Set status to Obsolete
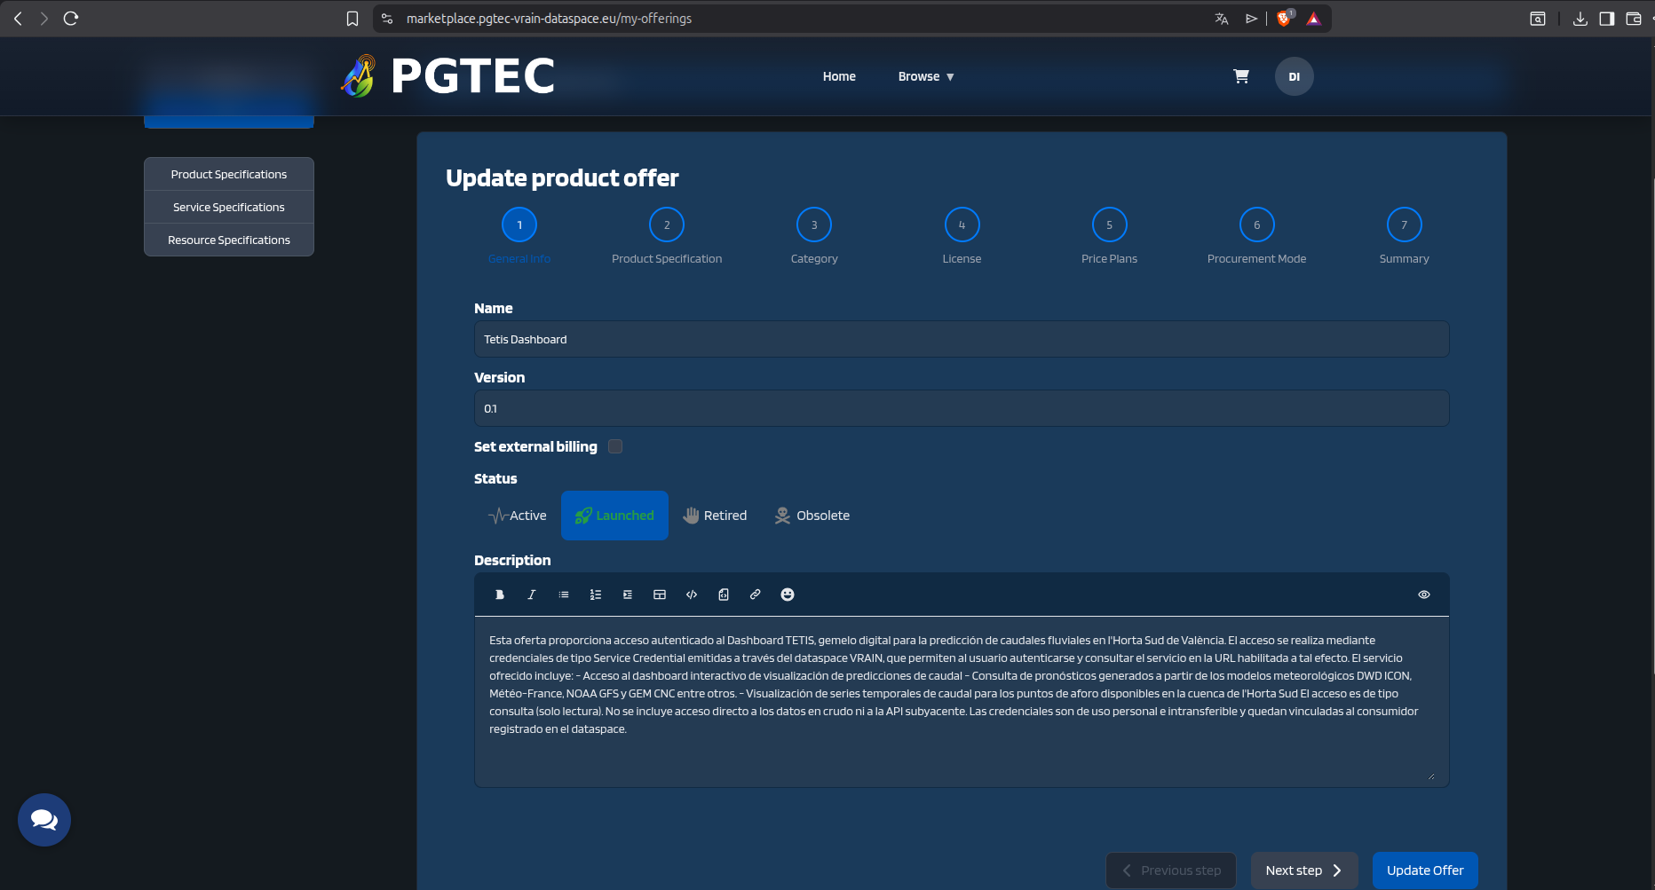 [812, 516]
